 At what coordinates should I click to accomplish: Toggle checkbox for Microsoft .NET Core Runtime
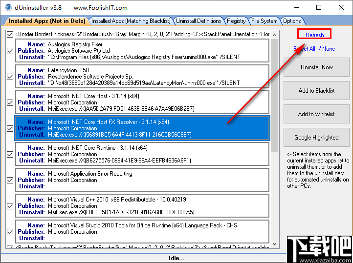pyautogui.click(x=10, y=154)
